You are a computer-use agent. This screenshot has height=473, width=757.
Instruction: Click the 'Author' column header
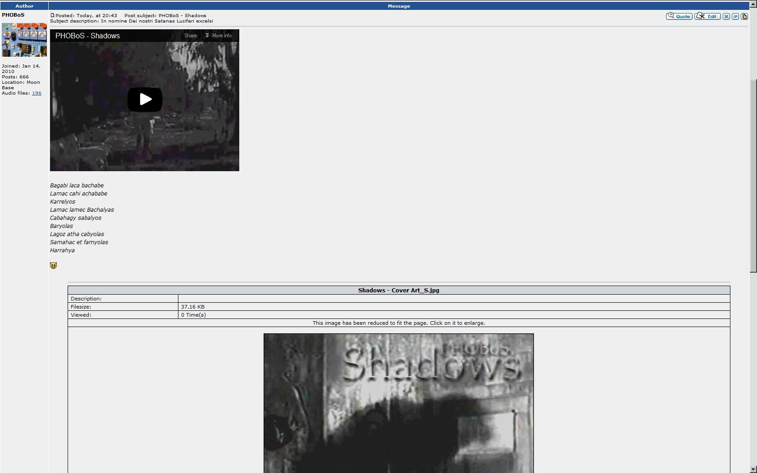pyautogui.click(x=24, y=6)
